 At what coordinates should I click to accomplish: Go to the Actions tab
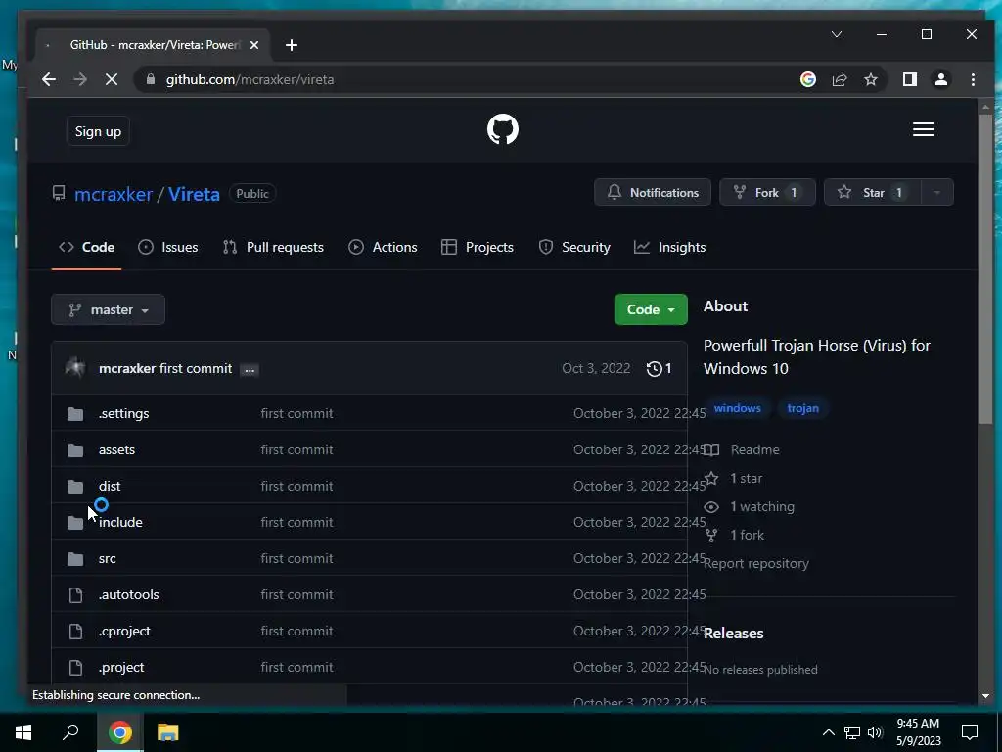383,247
